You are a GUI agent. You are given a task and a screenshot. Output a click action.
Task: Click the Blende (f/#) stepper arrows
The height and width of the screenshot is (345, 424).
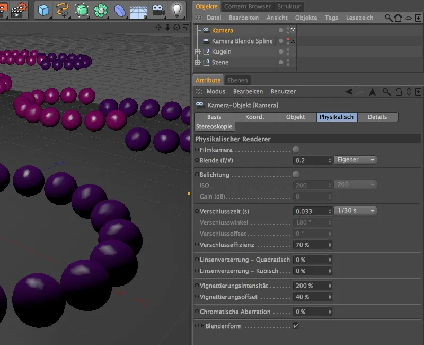pyautogui.click(x=330, y=160)
